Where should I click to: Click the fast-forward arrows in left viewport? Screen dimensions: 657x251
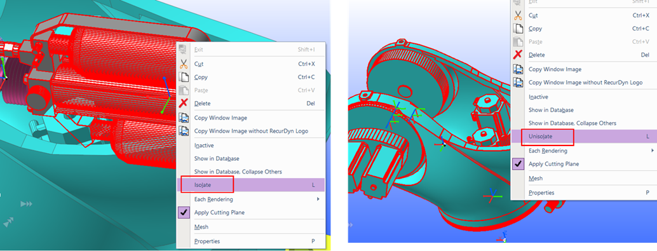click(27, 204)
